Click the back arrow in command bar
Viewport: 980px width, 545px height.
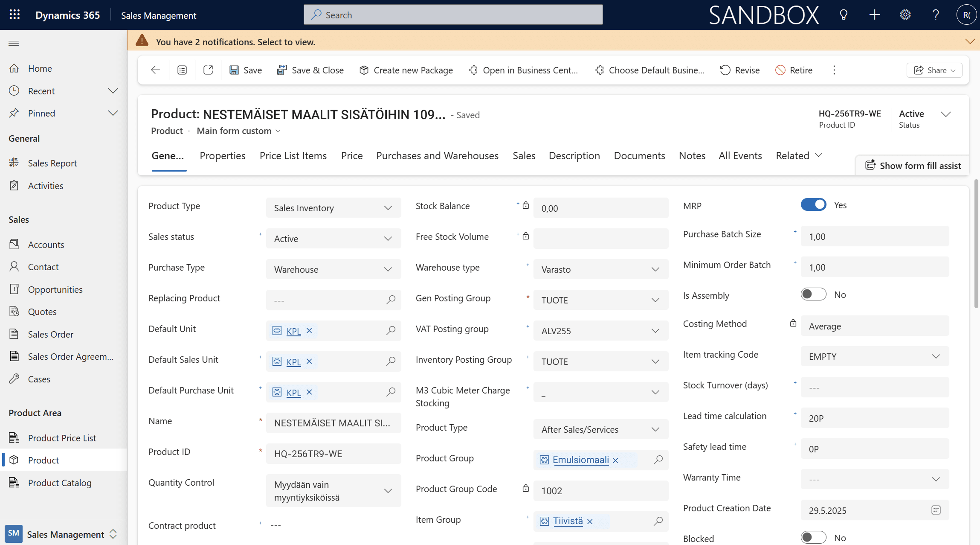pyautogui.click(x=155, y=70)
